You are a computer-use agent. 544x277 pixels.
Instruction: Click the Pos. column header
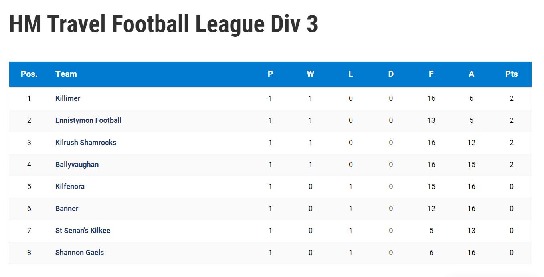point(29,74)
